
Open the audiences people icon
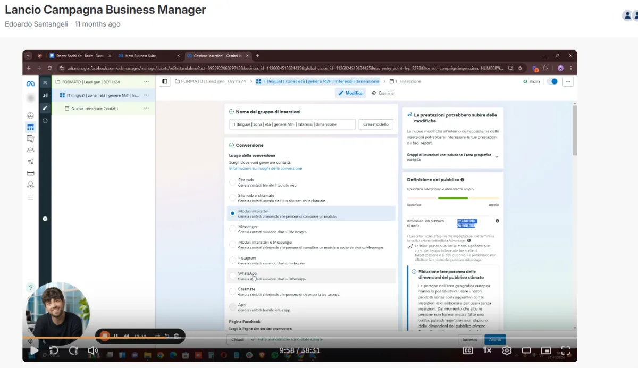click(30, 150)
